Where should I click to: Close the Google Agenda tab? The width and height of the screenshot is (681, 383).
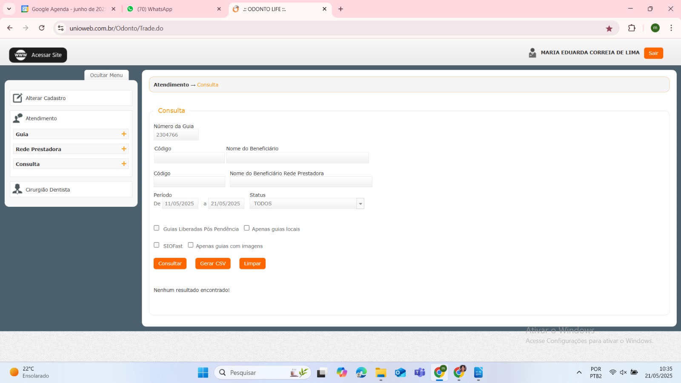click(x=113, y=9)
